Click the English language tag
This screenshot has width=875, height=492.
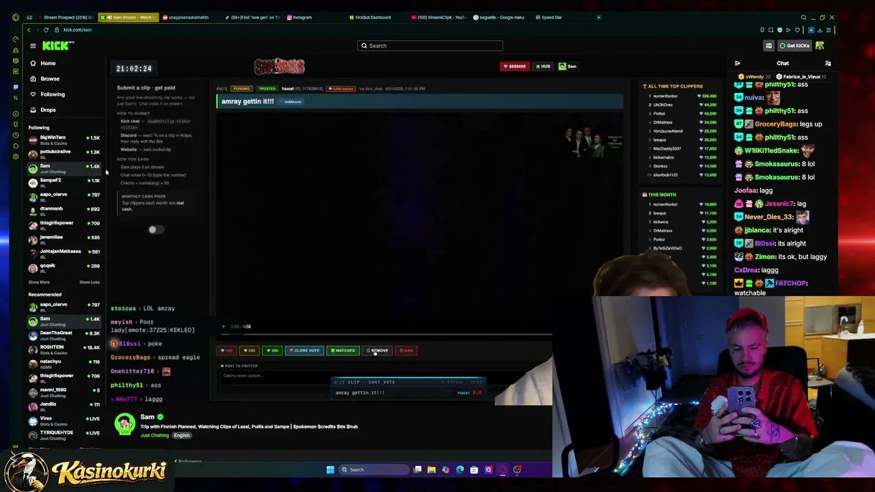coord(181,435)
